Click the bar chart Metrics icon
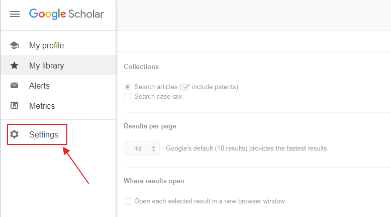The width and height of the screenshot is (391, 217). tap(14, 106)
